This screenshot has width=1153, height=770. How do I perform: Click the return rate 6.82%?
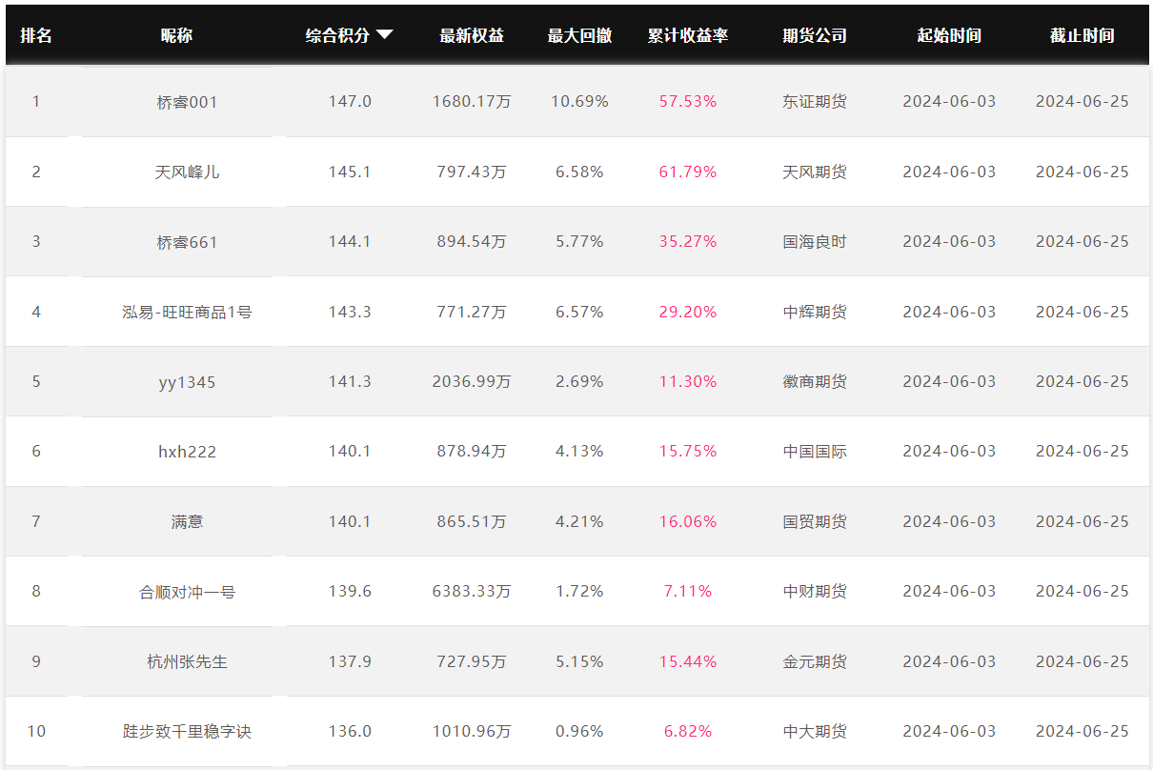click(688, 731)
